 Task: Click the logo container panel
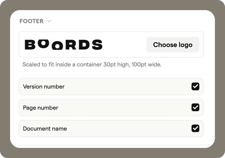(x=111, y=45)
